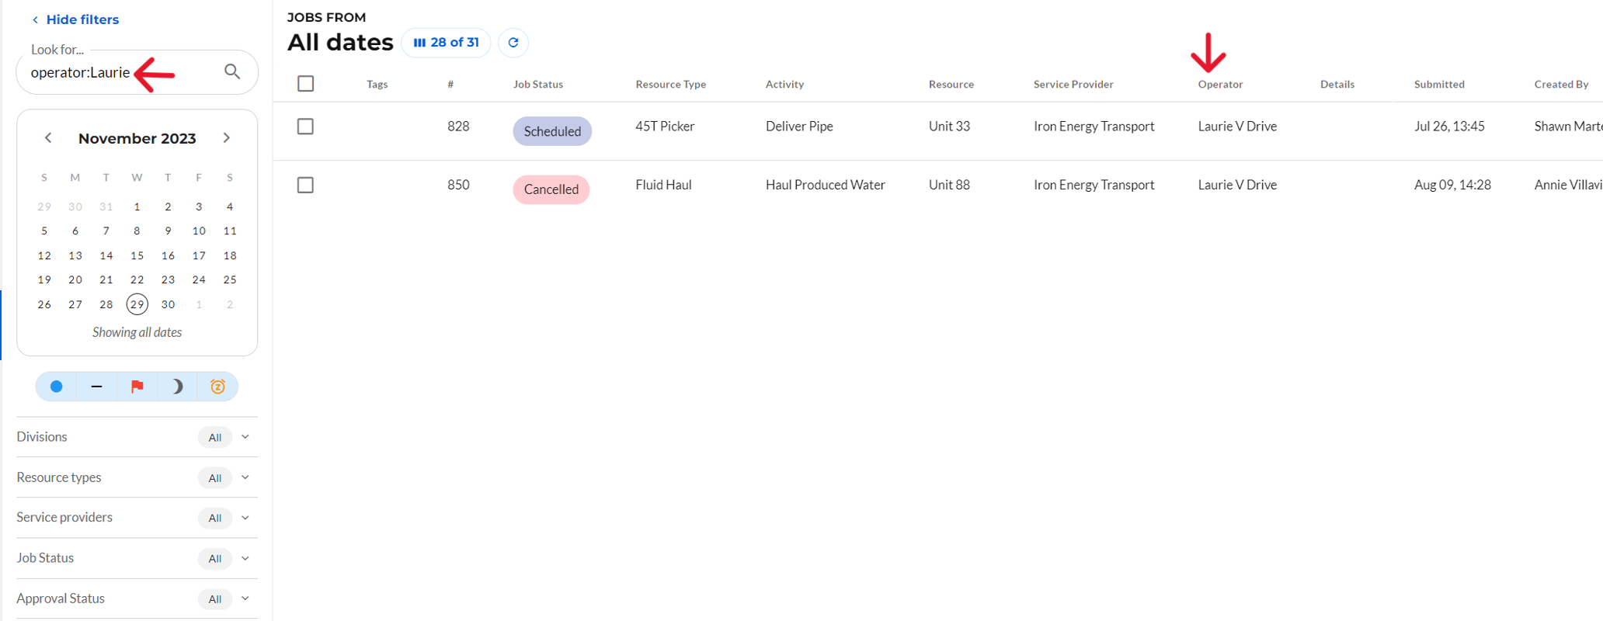The image size is (1603, 621).
Task: Click 'Unit 88' resource cell
Action: click(x=949, y=185)
